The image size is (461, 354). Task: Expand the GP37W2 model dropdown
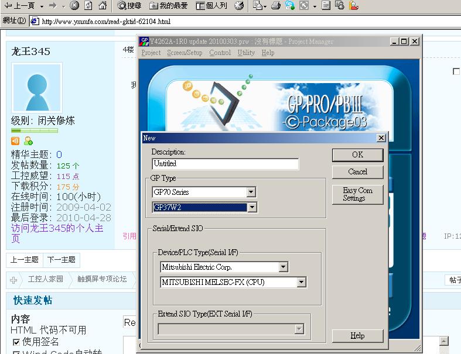coord(252,207)
